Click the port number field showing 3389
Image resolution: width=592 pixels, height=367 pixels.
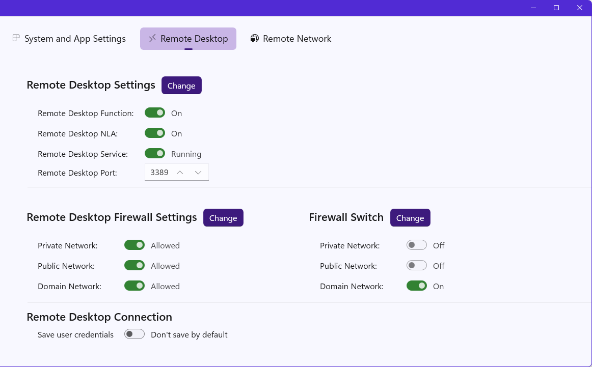coord(159,172)
